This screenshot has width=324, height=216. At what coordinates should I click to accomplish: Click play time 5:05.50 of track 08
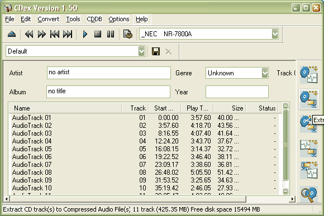[x=201, y=172]
